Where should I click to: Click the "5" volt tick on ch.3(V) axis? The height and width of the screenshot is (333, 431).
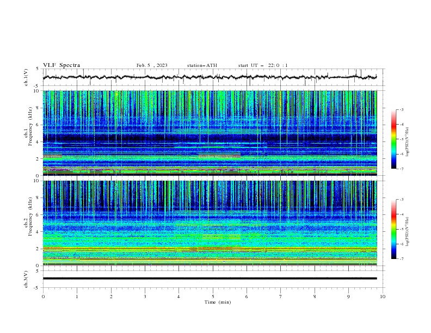tap(38, 270)
